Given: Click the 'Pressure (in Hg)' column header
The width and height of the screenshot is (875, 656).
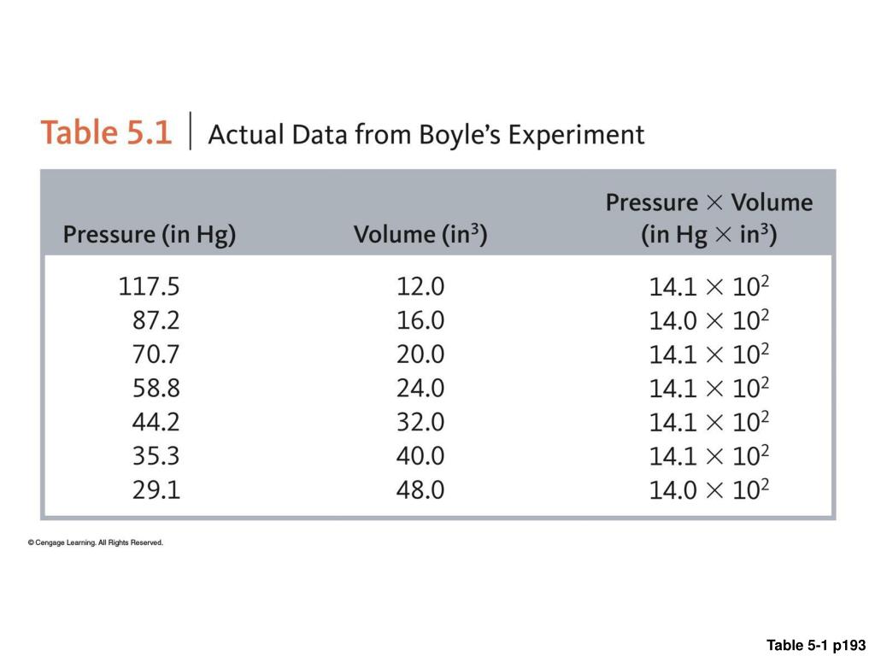Looking at the screenshot, I should pyautogui.click(x=150, y=235).
